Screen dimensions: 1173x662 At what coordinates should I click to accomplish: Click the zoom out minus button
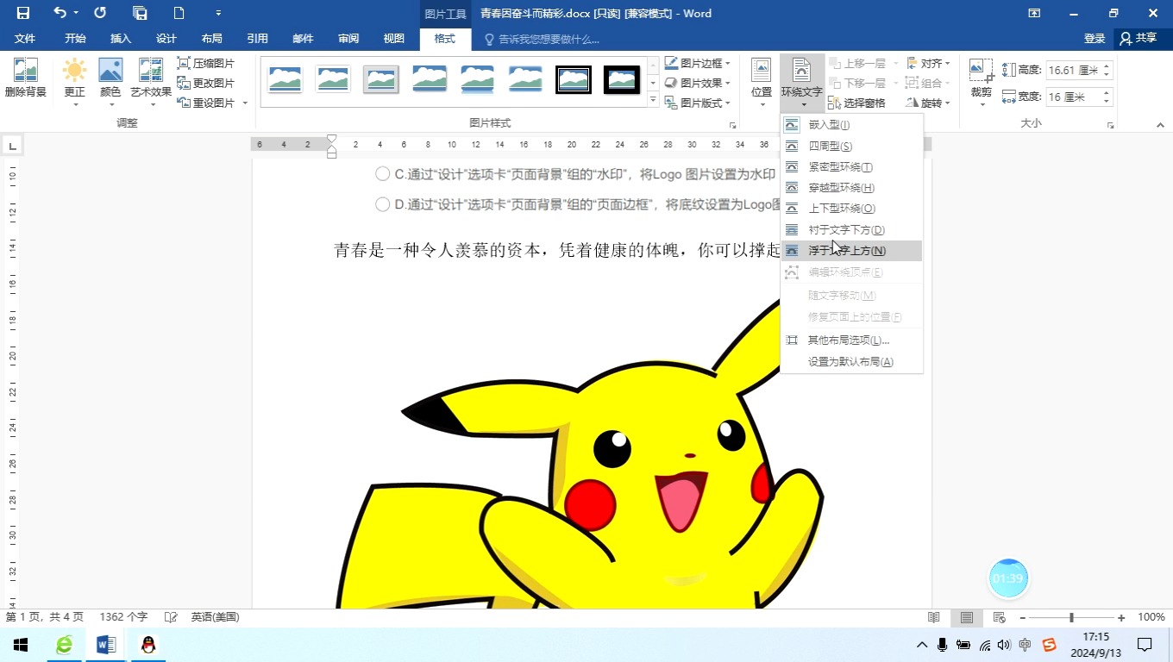1023,618
